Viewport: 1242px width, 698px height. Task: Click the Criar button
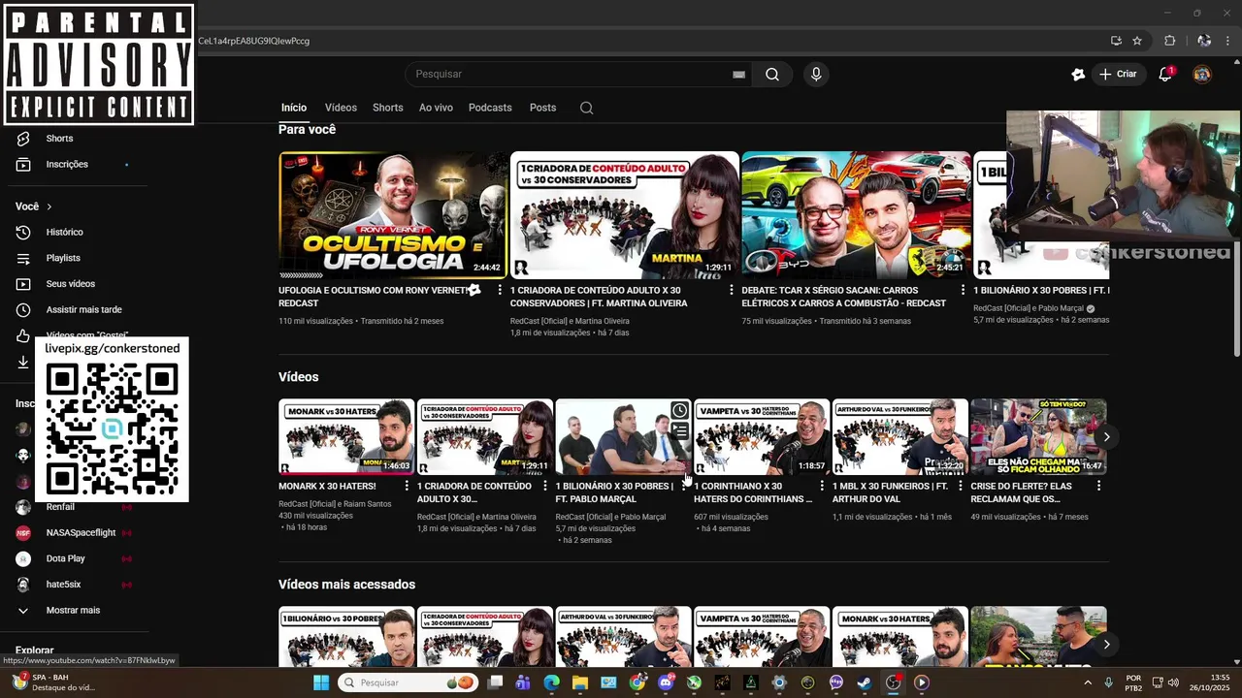1118,75
